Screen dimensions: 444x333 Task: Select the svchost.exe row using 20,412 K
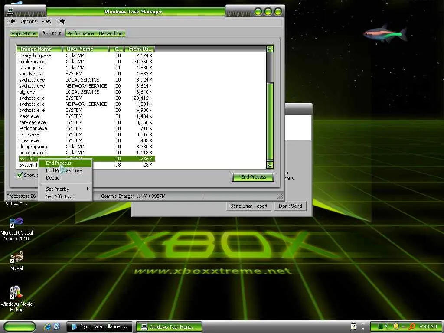coord(86,98)
